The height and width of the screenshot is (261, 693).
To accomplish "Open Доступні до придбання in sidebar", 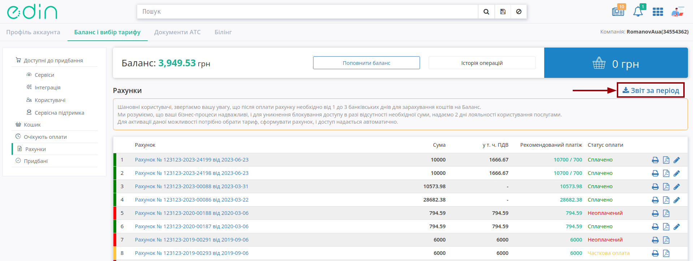I will [53, 61].
